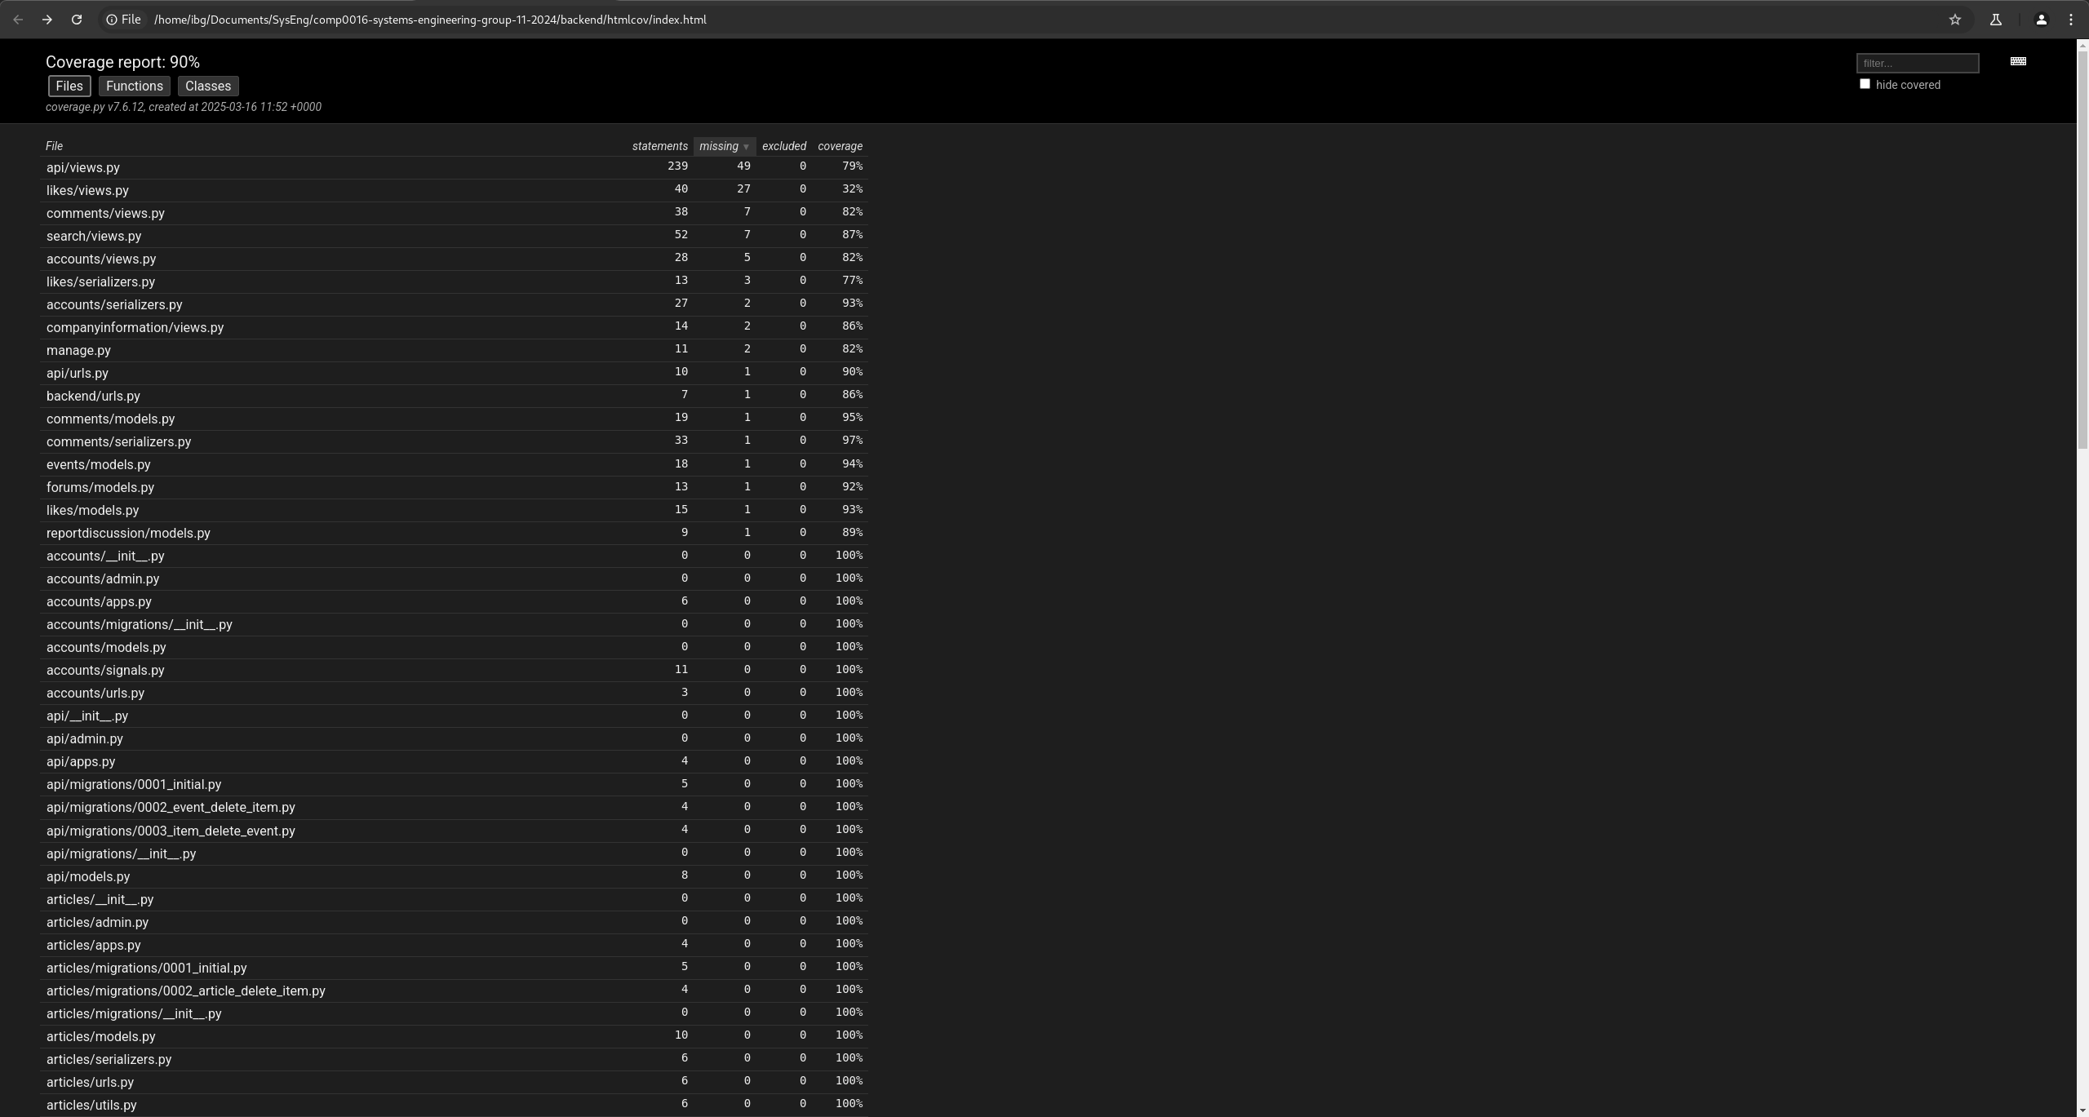Reload the page with the refresh icon
This screenshot has width=2089, height=1117.
[x=77, y=20]
